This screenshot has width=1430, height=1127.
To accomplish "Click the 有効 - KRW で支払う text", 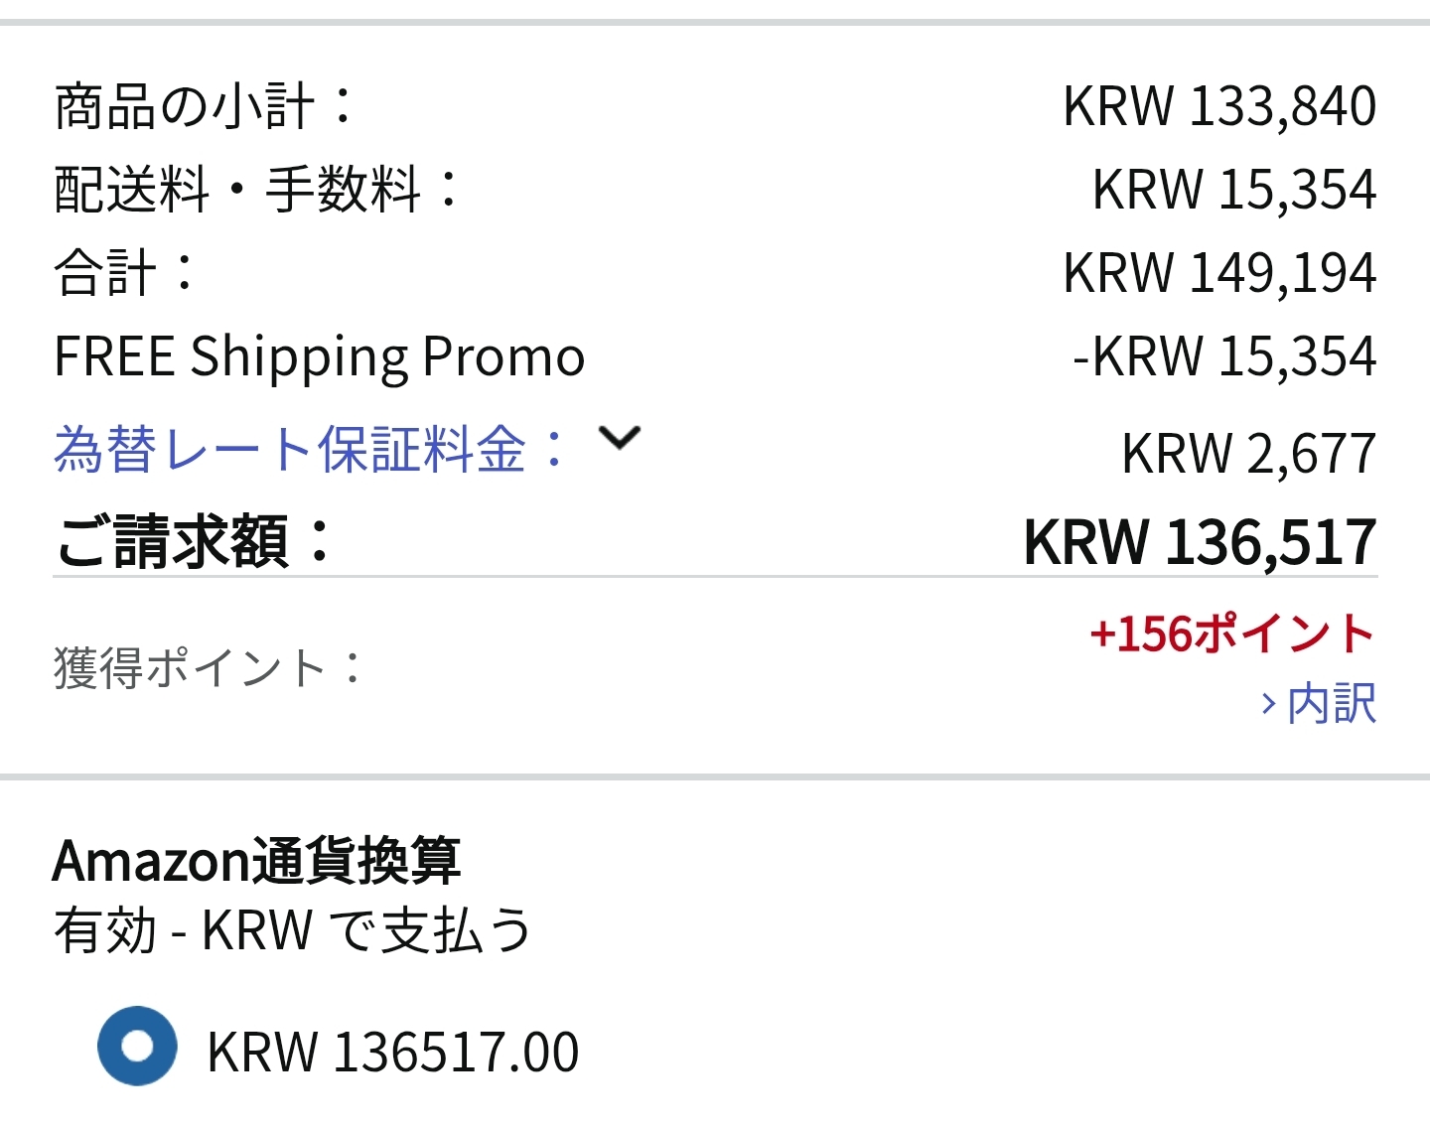I will coord(292,930).
